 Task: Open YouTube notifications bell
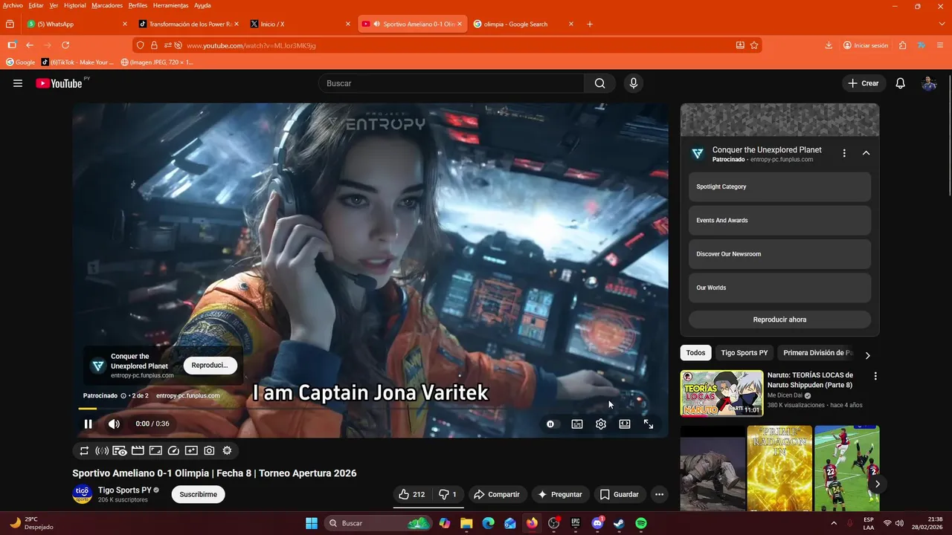pyautogui.click(x=900, y=83)
